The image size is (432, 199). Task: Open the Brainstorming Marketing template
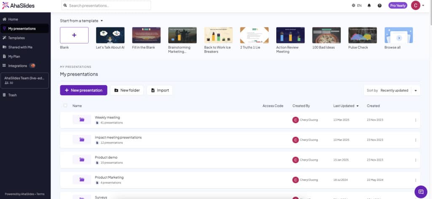[x=182, y=35]
